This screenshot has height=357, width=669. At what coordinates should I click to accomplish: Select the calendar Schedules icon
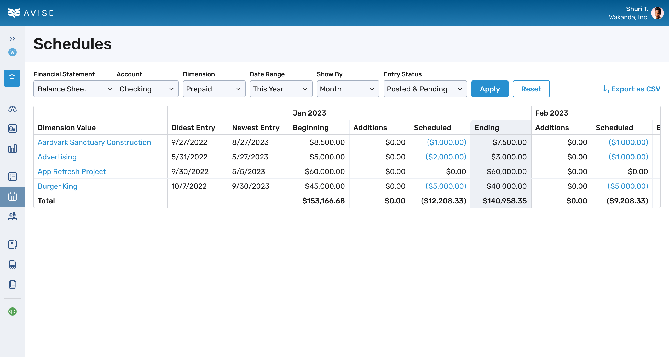[x=12, y=197]
